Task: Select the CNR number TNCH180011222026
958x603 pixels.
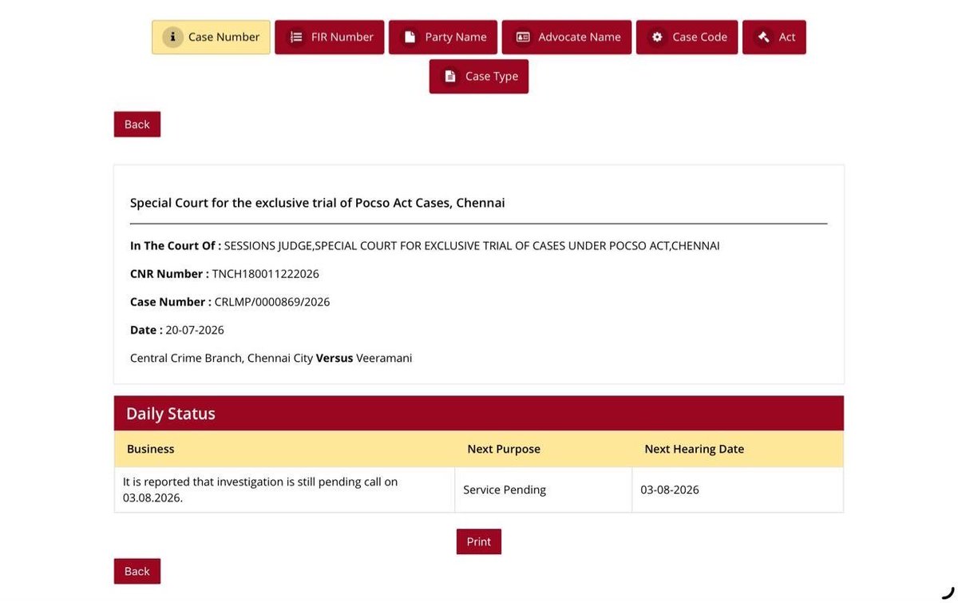Action: pos(266,274)
